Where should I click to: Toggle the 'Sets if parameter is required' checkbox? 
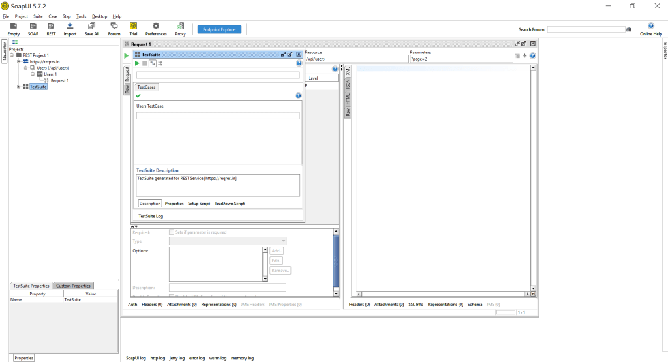172,232
